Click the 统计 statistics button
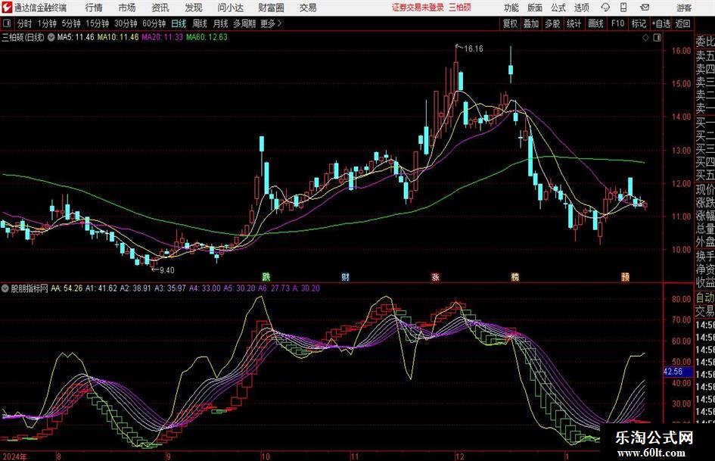This screenshot has width=715, height=461. click(x=574, y=23)
